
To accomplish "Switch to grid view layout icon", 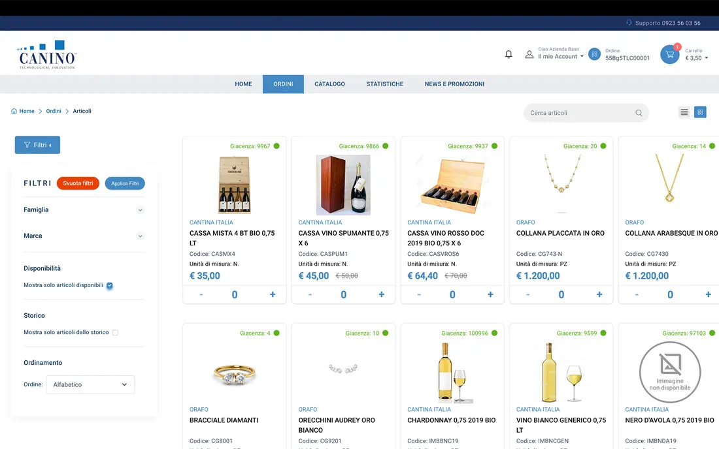I will pos(700,112).
